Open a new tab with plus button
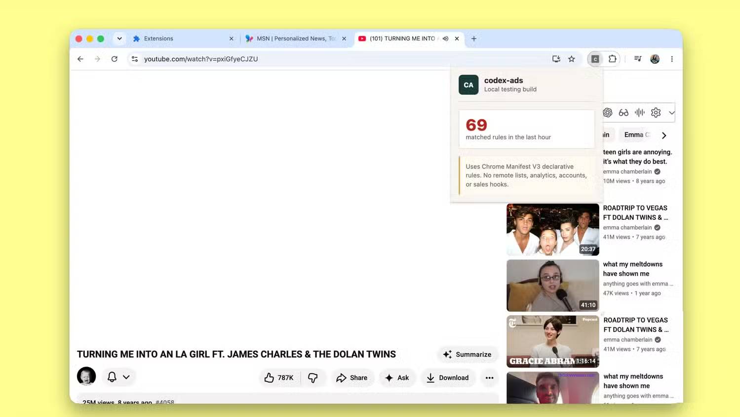740x417 pixels. point(474,39)
